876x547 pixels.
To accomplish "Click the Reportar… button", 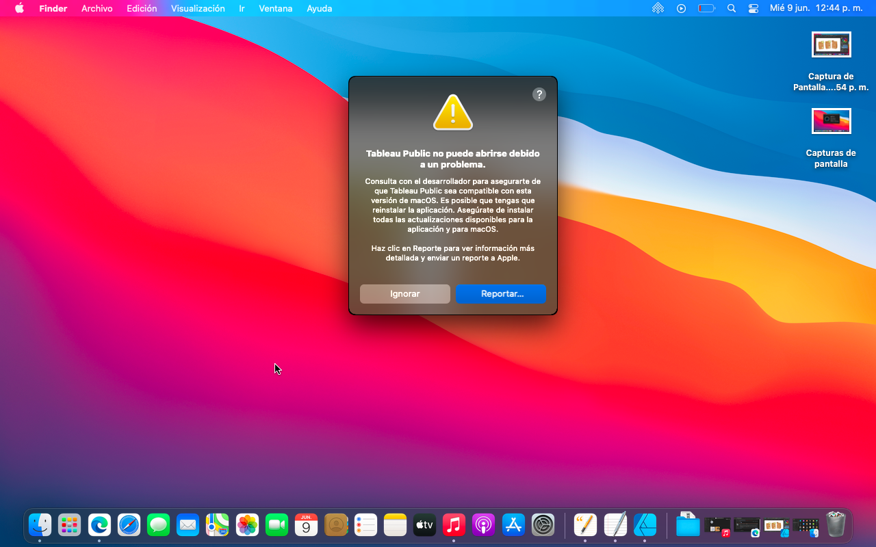I will [501, 294].
